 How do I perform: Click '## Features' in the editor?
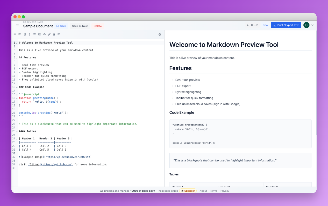pyautogui.click(x=27, y=58)
